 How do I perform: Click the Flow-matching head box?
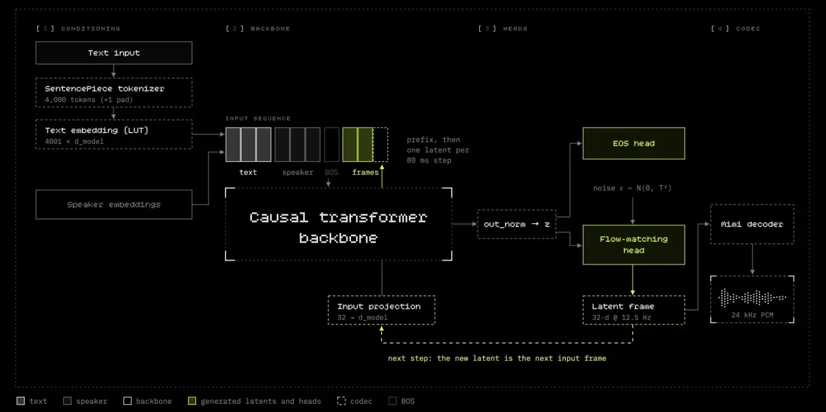click(634, 245)
